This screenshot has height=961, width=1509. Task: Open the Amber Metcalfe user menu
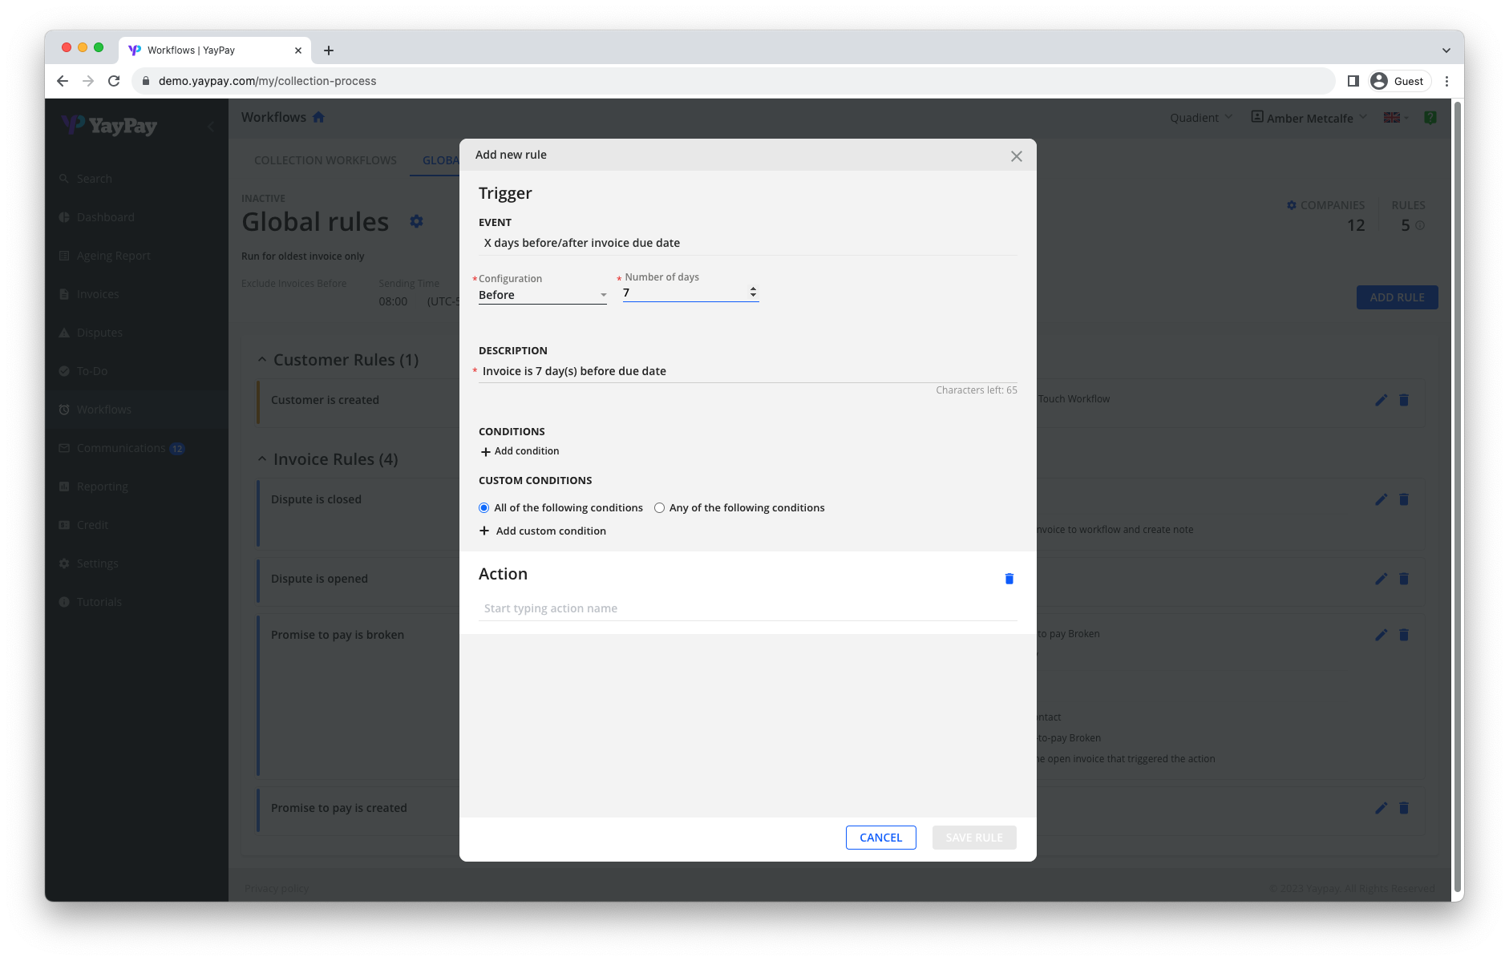(x=1309, y=117)
